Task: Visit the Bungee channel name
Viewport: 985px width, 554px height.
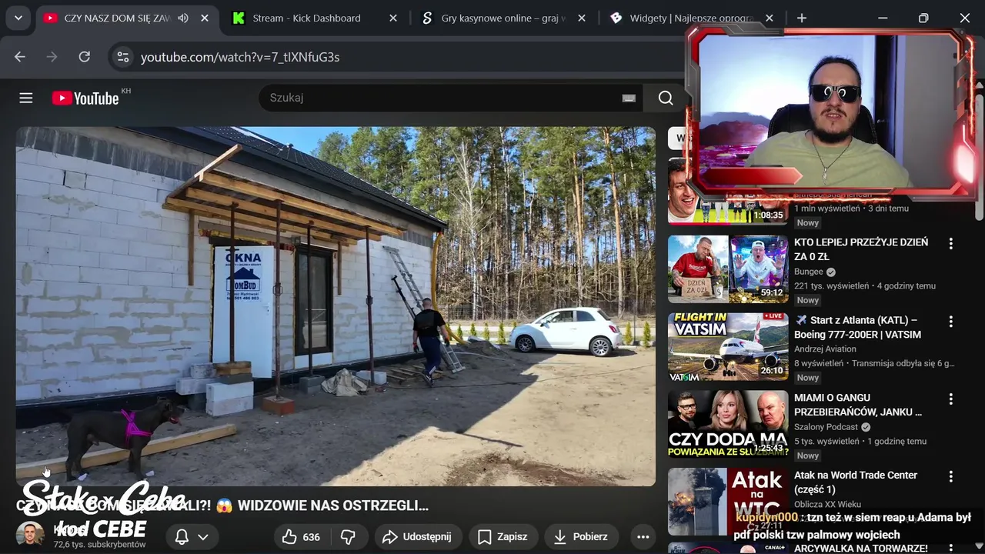Action: coord(809,272)
